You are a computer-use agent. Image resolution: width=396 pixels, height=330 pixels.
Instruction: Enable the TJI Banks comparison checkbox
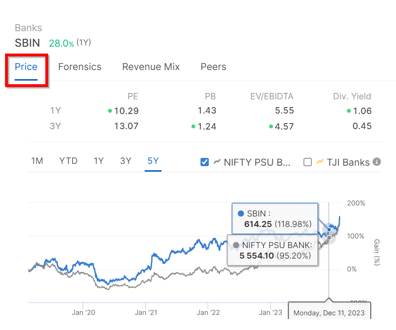307,162
